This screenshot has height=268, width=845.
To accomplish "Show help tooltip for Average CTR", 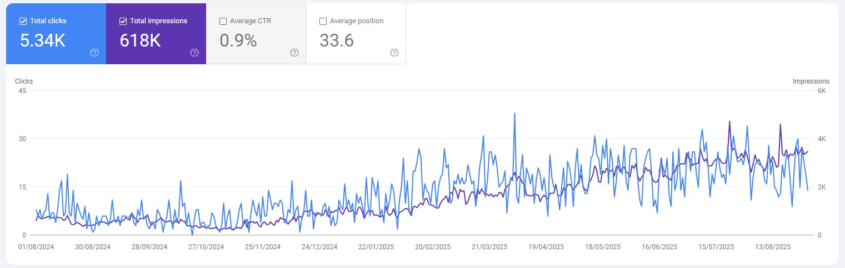I will tap(294, 53).
